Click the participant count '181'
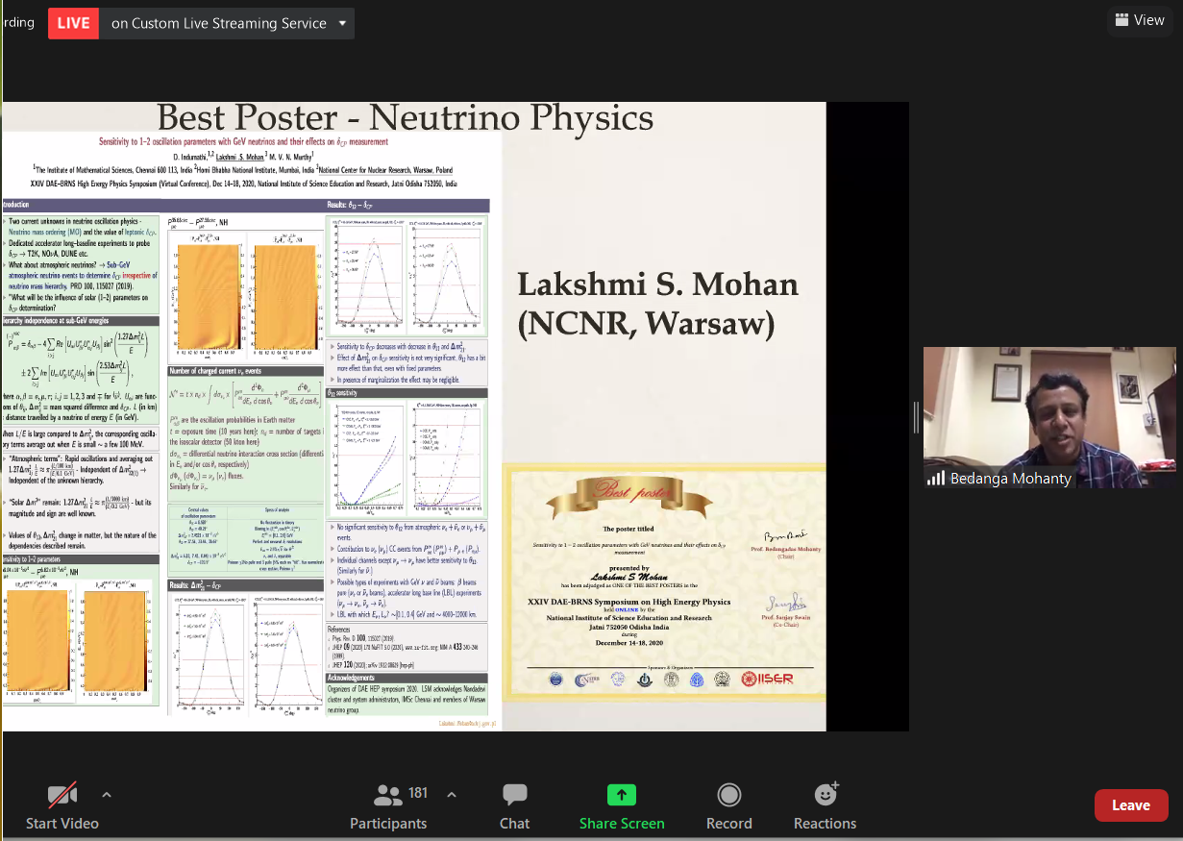The width and height of the screenshot is (1183, 841). coord(418,793)
